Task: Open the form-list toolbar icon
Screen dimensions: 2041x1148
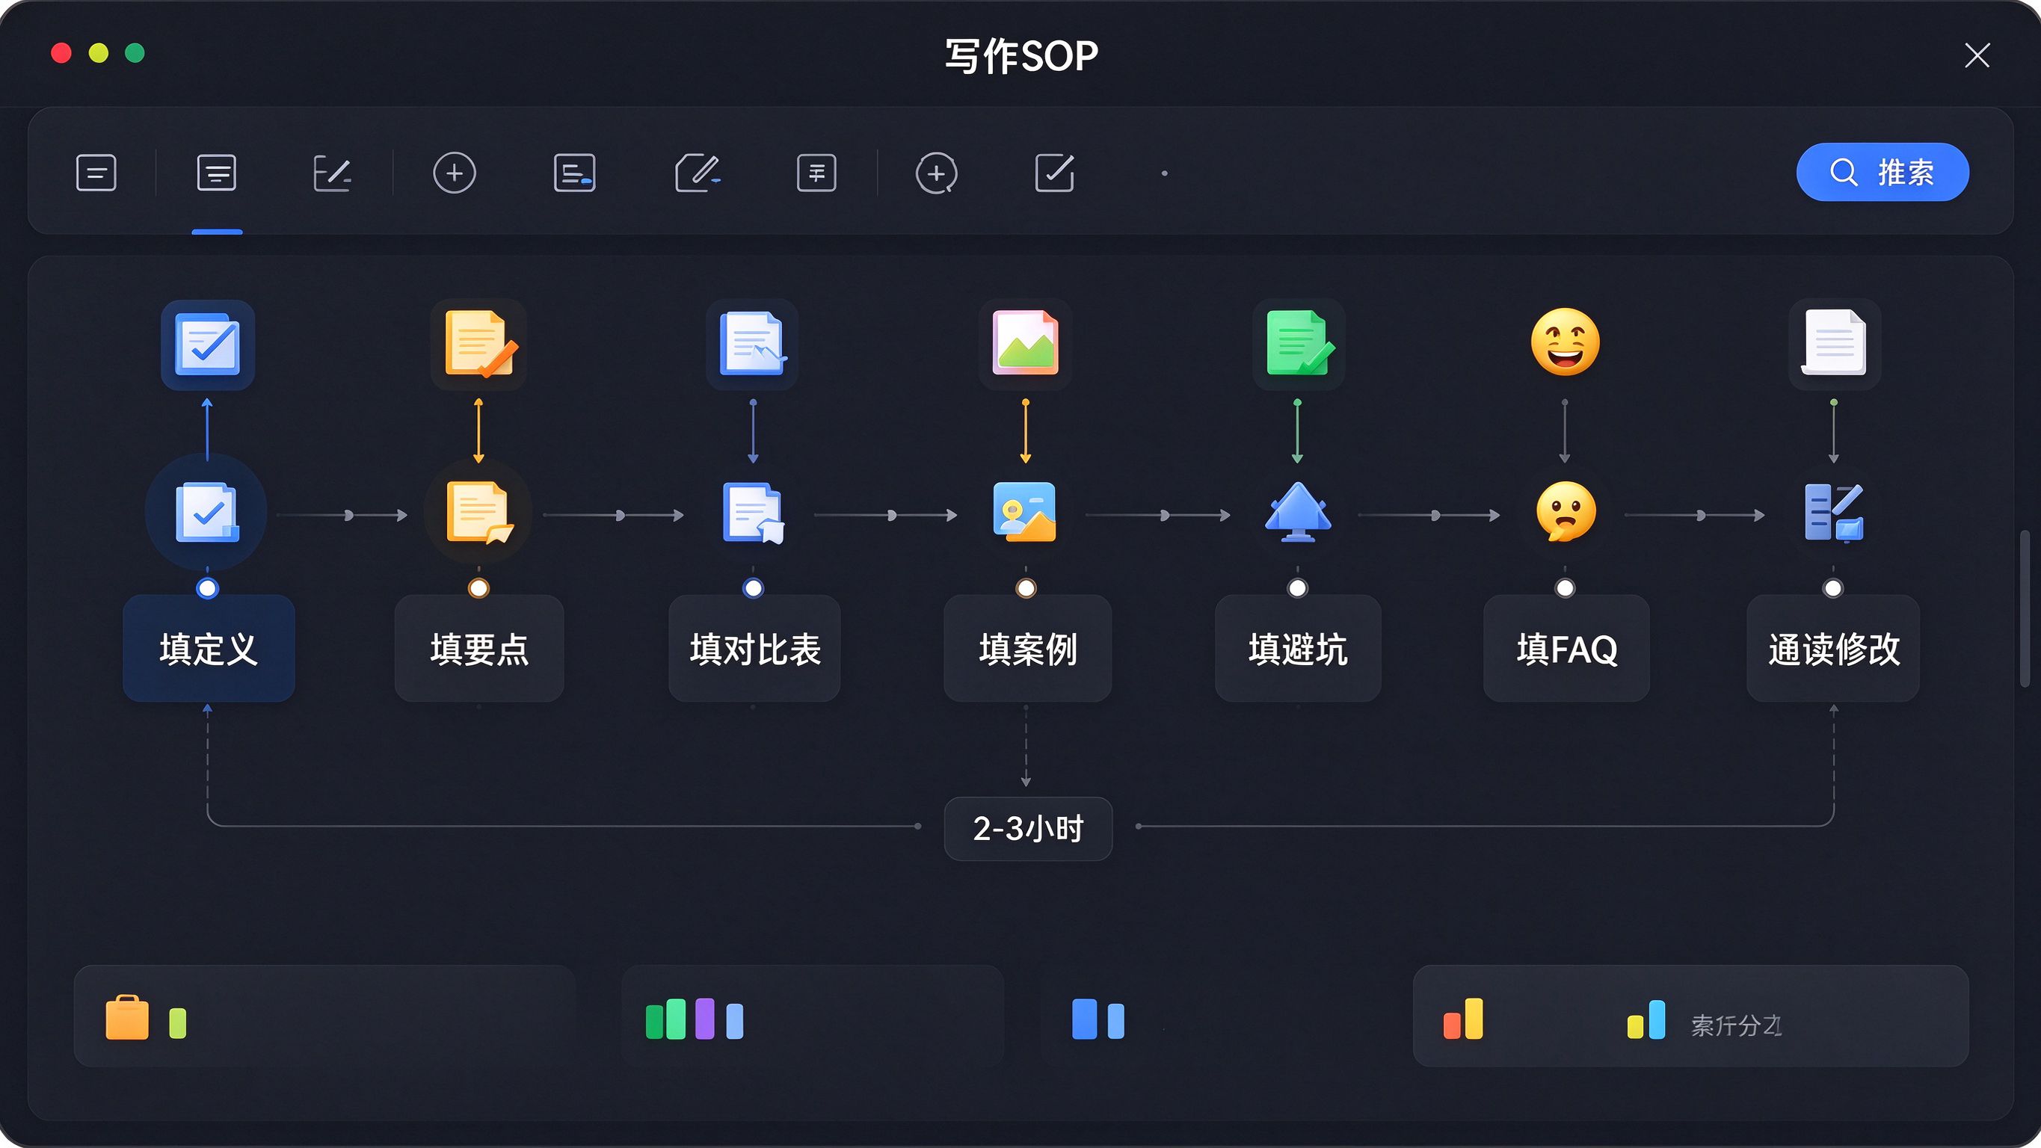Action: tap(574, 173)
